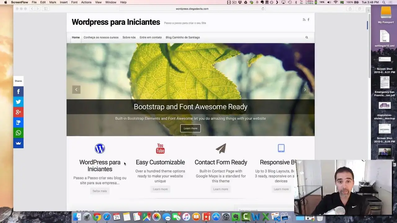
Task: Toggle Safari's sidebar button
Action: point(46,9)
